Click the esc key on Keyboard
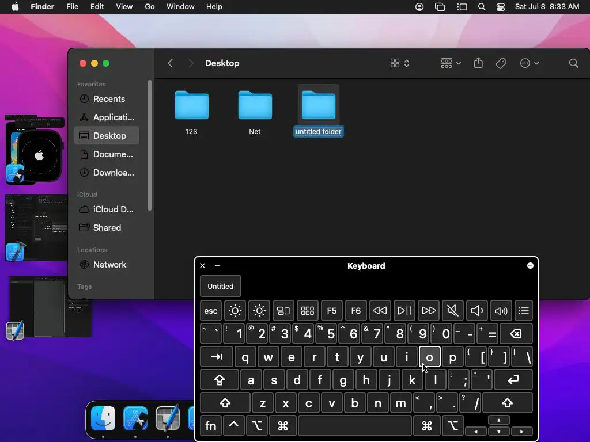Screen dimensions: 590x442 coord(211,311)
